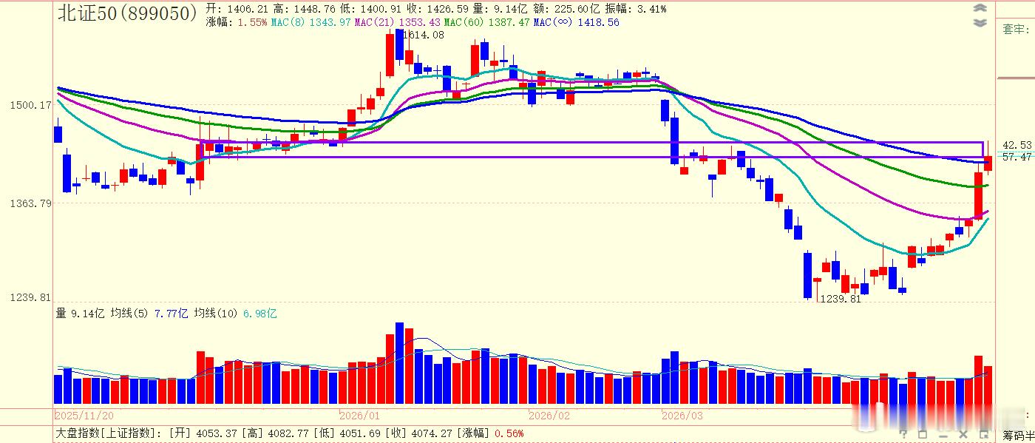Image resolution: width=1035 pixels, height=443 pixels.
Task: Click the 1363.79 price axis label
Action: pos(30,203)
